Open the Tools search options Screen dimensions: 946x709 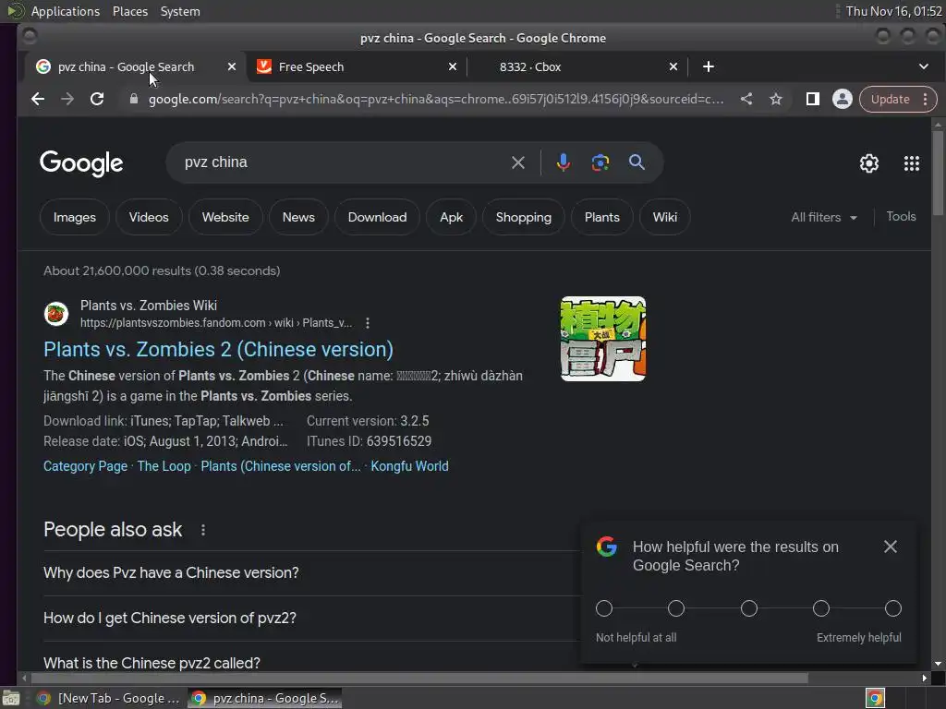tap(901, 216)
